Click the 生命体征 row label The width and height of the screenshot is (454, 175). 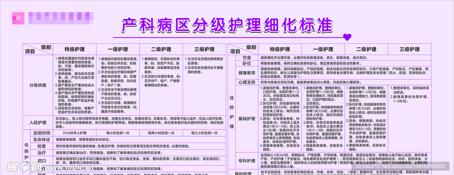[42, 140]
